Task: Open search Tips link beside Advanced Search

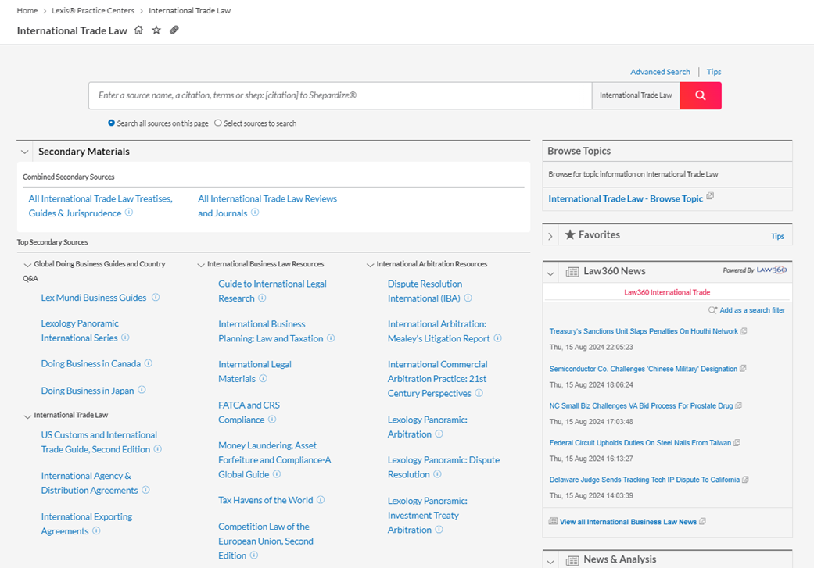Action: point(714,72)
